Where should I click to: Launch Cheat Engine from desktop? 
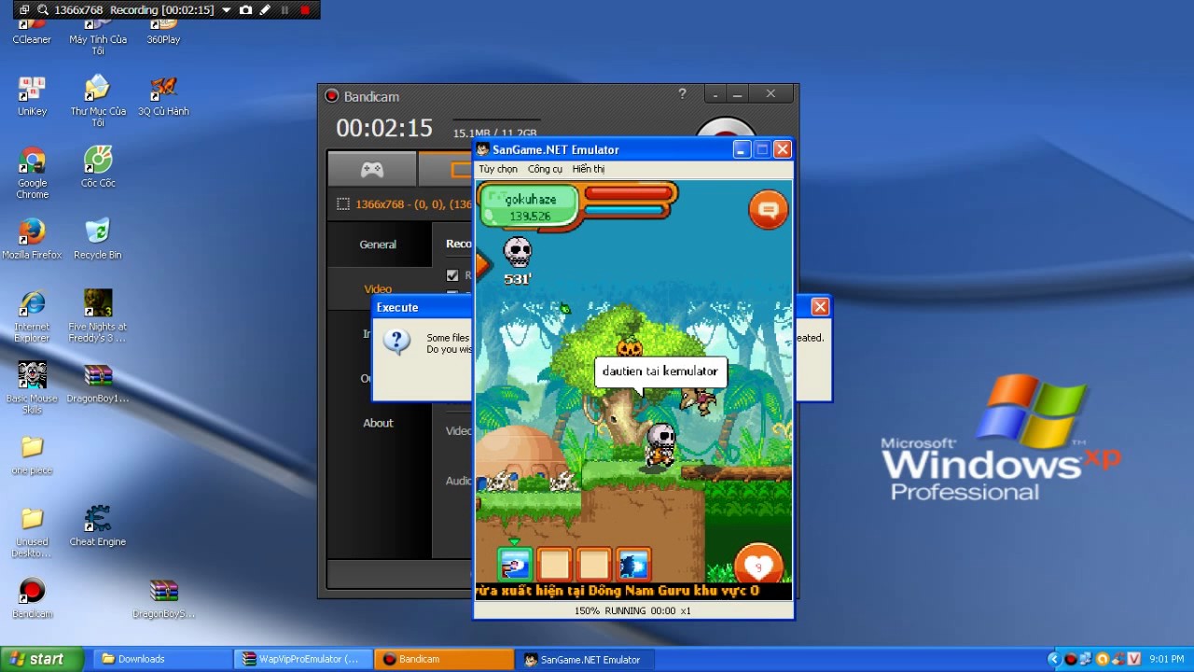point(98,525)
